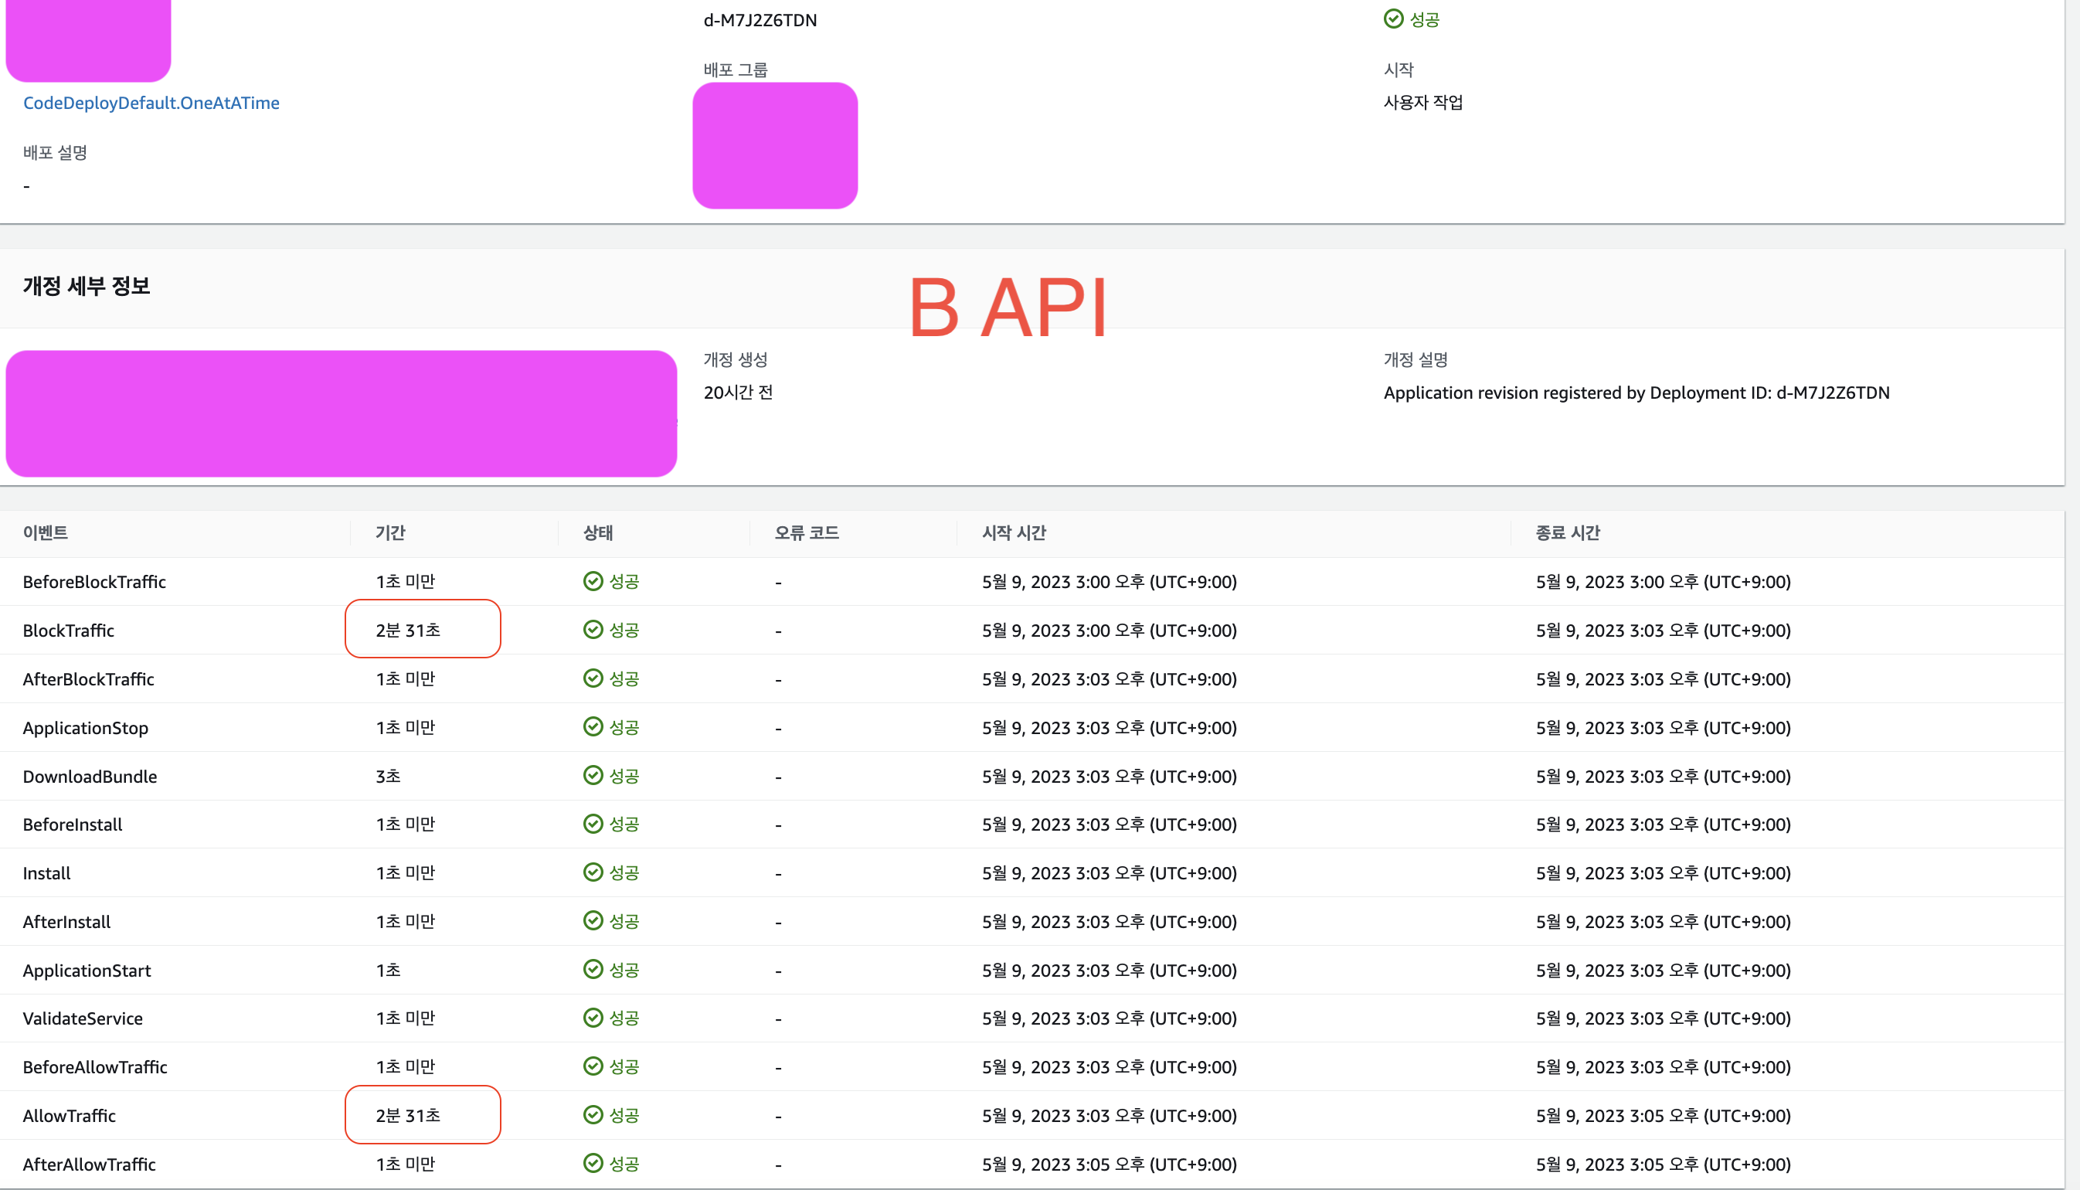The width and height of the screenshot is (2080, 1190).
Task: Click the deployment ID d-M7J2Z6TDN text
Action: click(x=760, y=20)
